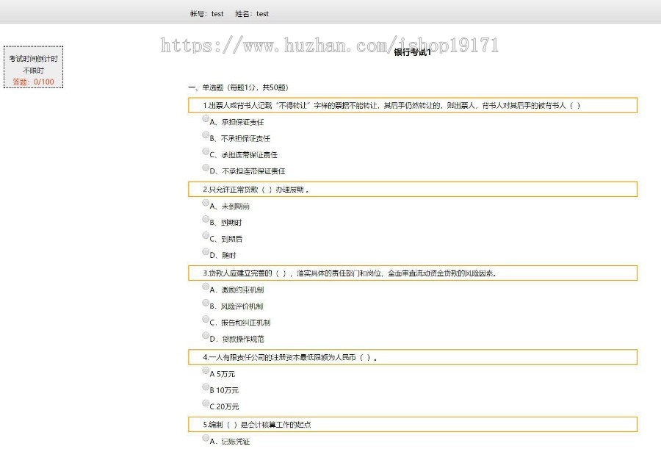Select option B 10万元 for question 4
Image resolution: width=661 pixels, height=449 pixels.
[x=205, y=387]
